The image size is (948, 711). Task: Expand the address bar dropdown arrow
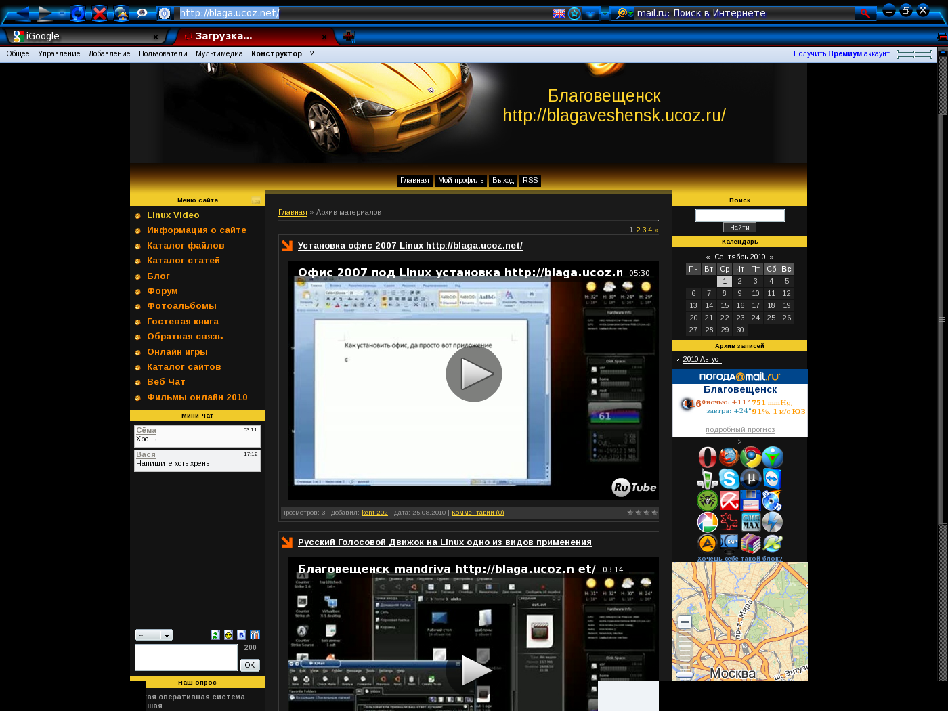591,13
